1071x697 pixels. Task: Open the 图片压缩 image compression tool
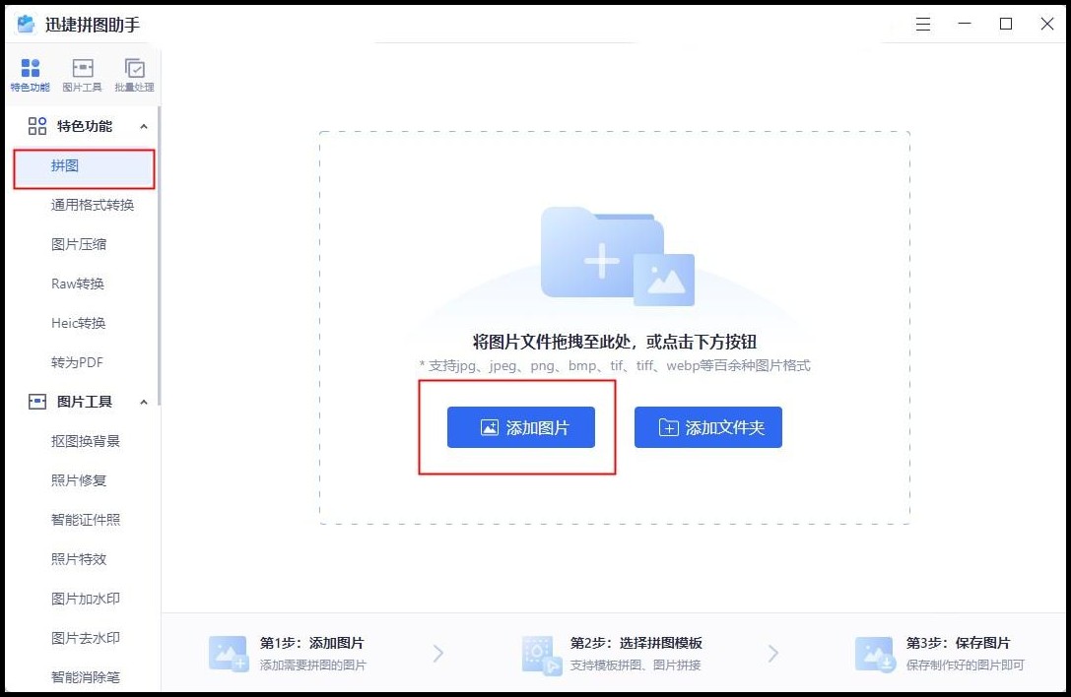[x=88, y=244]
